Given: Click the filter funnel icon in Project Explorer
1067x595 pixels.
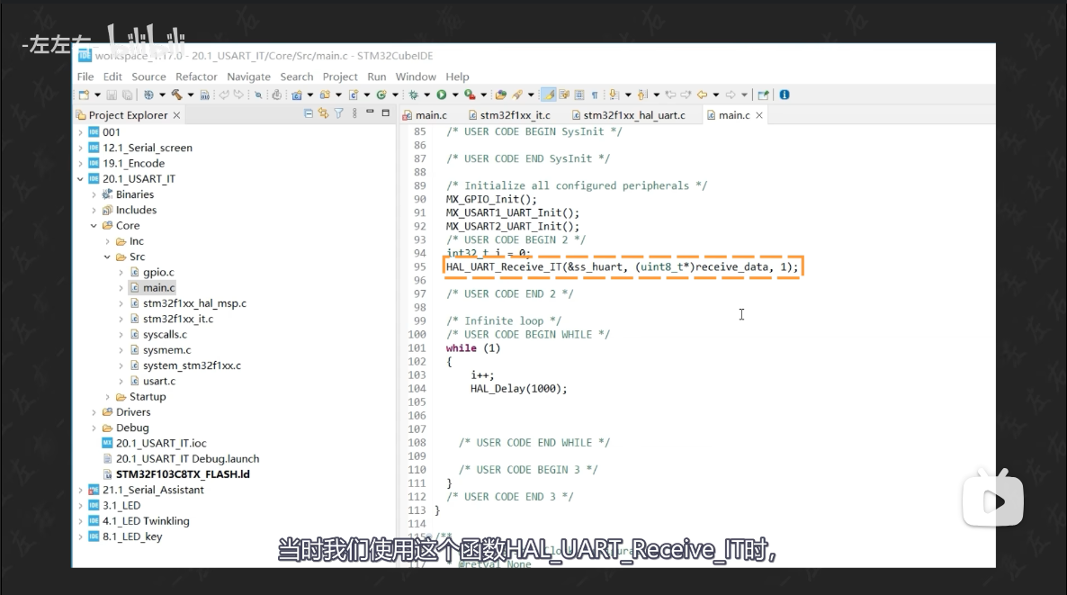Looking at the screenshot, I should click(339, 114).
